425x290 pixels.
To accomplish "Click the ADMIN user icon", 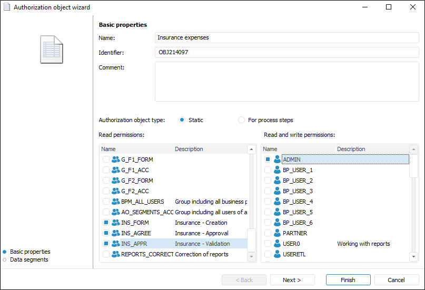I will click(x=277, y=159).
